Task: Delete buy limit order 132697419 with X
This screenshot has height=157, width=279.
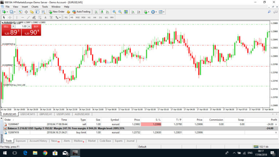Action: pos(276,132)
